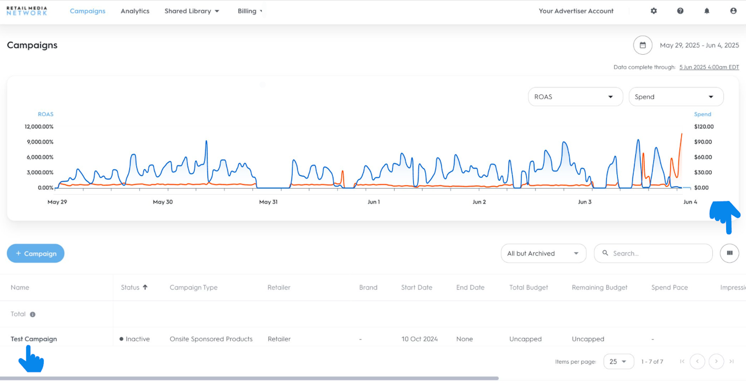The image size is (746, 384).
Task: Open the user profile icon
Action: click(x=733, y=11)
